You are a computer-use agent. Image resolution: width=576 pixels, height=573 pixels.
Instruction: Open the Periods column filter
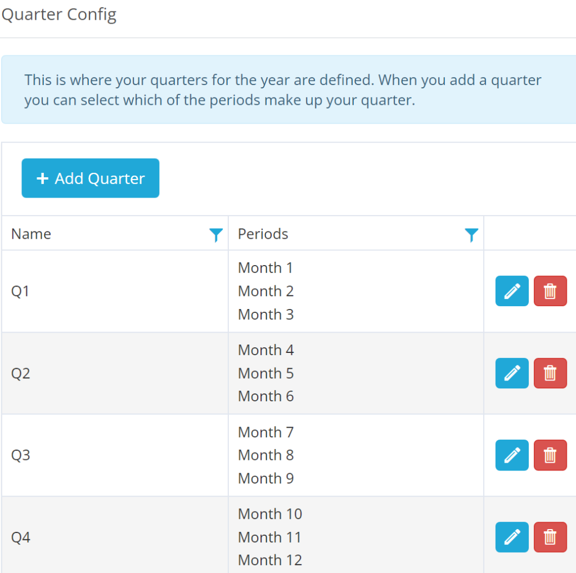coord(471,235)
